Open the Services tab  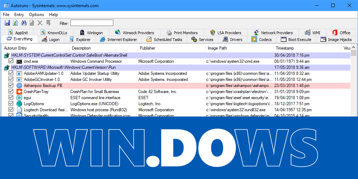click(x=202, y=39)
